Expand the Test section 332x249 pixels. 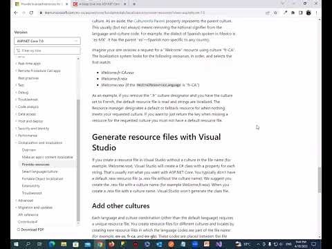(x=21, y=85)
